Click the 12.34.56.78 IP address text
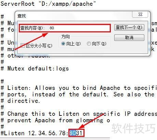Image resolution: width=157 pixels, height=140 pixels. pos(47,133)
